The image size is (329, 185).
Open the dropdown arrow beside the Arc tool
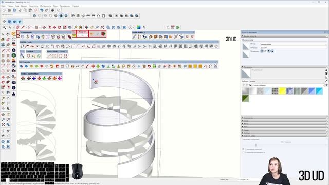[33, 27]
